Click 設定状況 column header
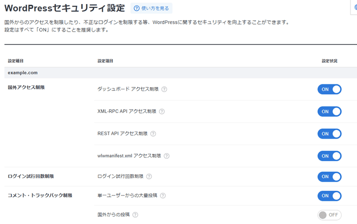Screen dimensions: 357x224 coord(329,61)
